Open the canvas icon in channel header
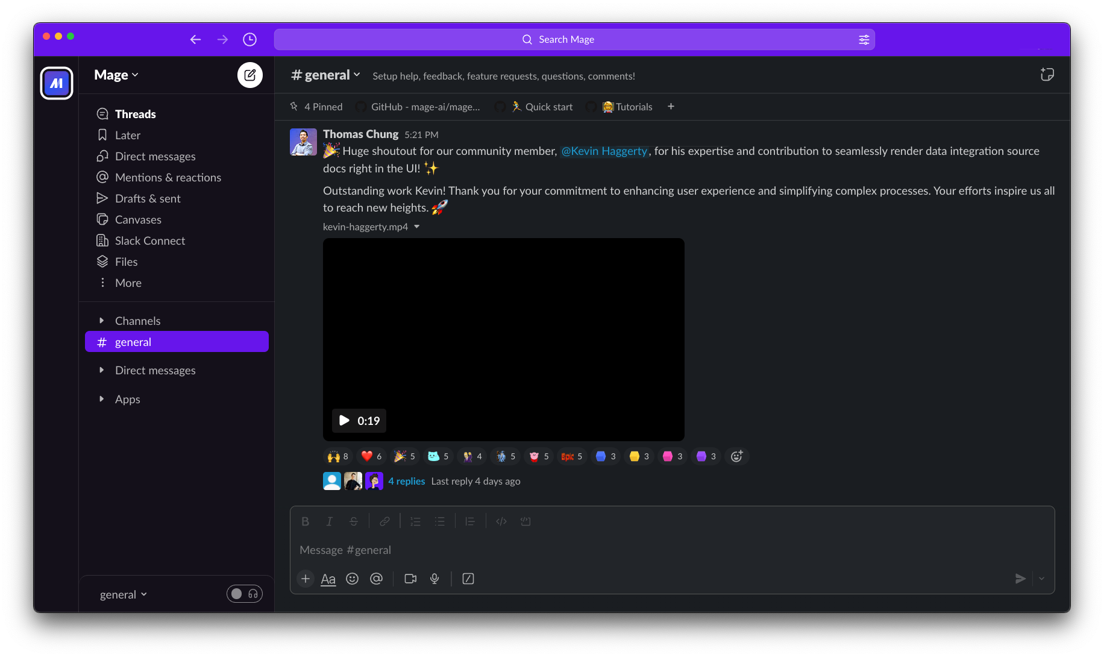The height and width of the screenshot is (657, 1104). pyautogui.click(x=1047, y=75)
